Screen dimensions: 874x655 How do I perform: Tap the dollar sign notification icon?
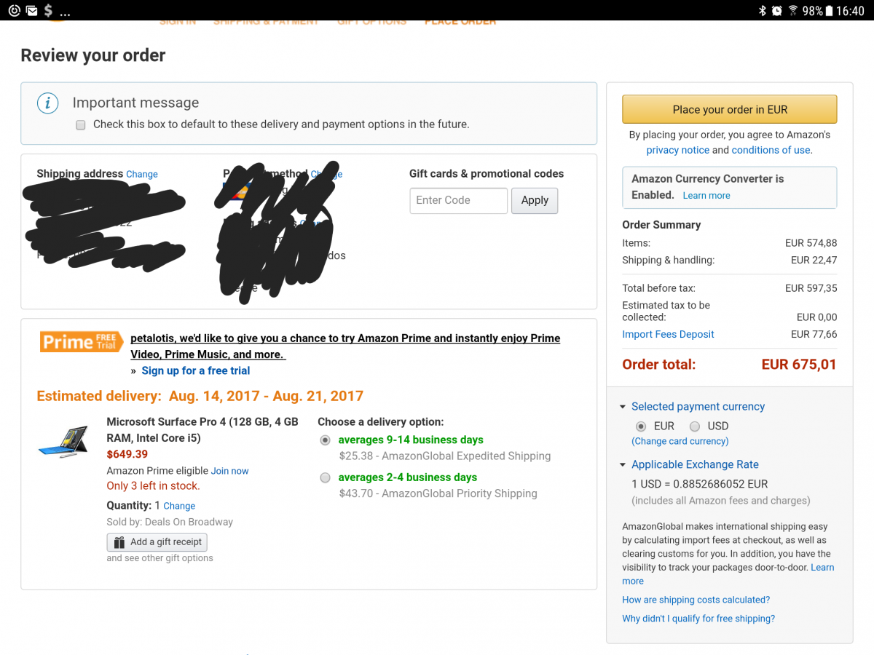coord(48,11)
